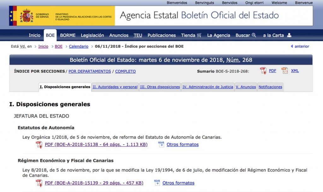This screenshot has height=192, width=323.
Task: Open PDF link BOE-A-2018-15138, 64 págs.
Action: [96, 144]
